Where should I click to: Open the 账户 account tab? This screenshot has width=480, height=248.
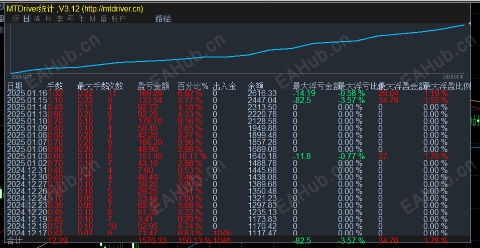119,18
